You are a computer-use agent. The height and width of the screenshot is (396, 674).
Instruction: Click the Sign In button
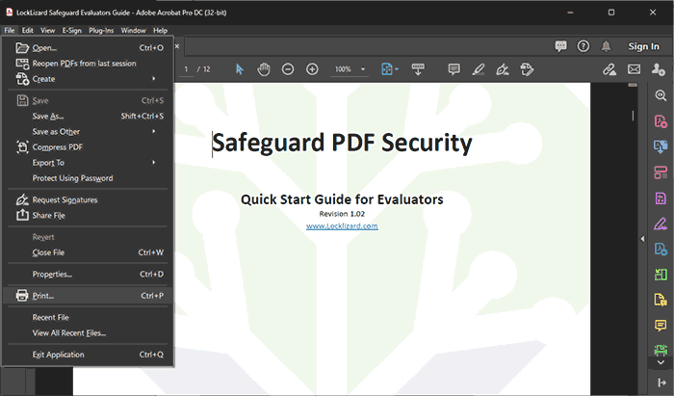pyautogui.click(x=643, y=46)
